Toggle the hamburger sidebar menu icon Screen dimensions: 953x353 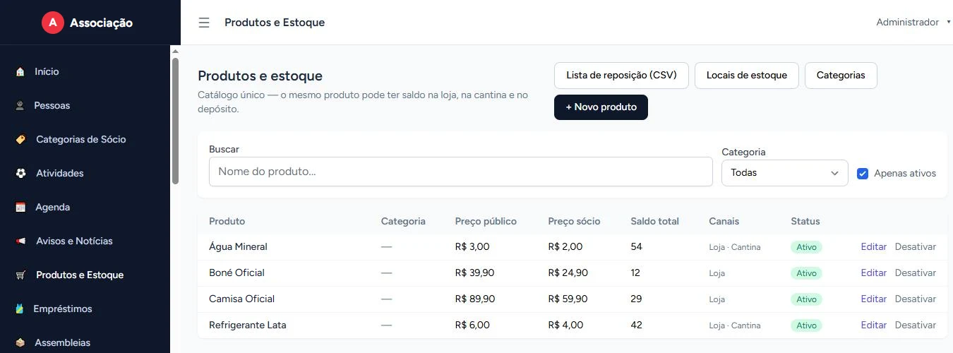pyautogui.click(x=204, y=23)
